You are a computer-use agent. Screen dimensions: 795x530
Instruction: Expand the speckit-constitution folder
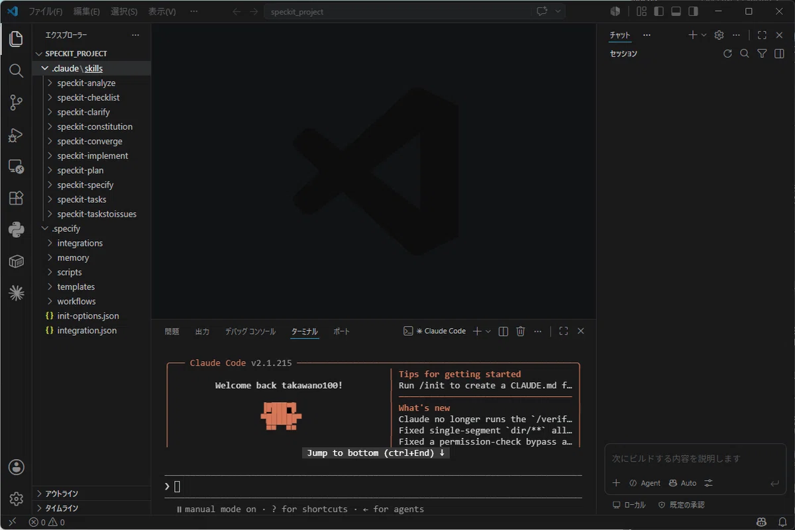91,127
